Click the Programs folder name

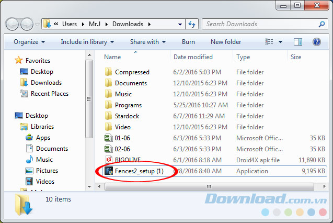pos(128,105)
